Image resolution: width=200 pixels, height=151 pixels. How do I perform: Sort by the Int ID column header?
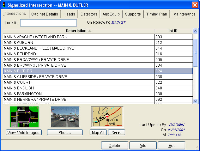coord(173,31)
